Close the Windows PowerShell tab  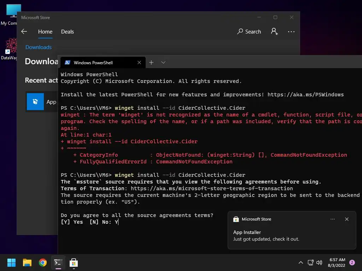tap(139, 63)
